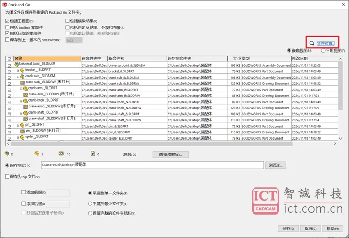Click the 帮助 help button
Screen dimensions: 349x238
(332, 229)
